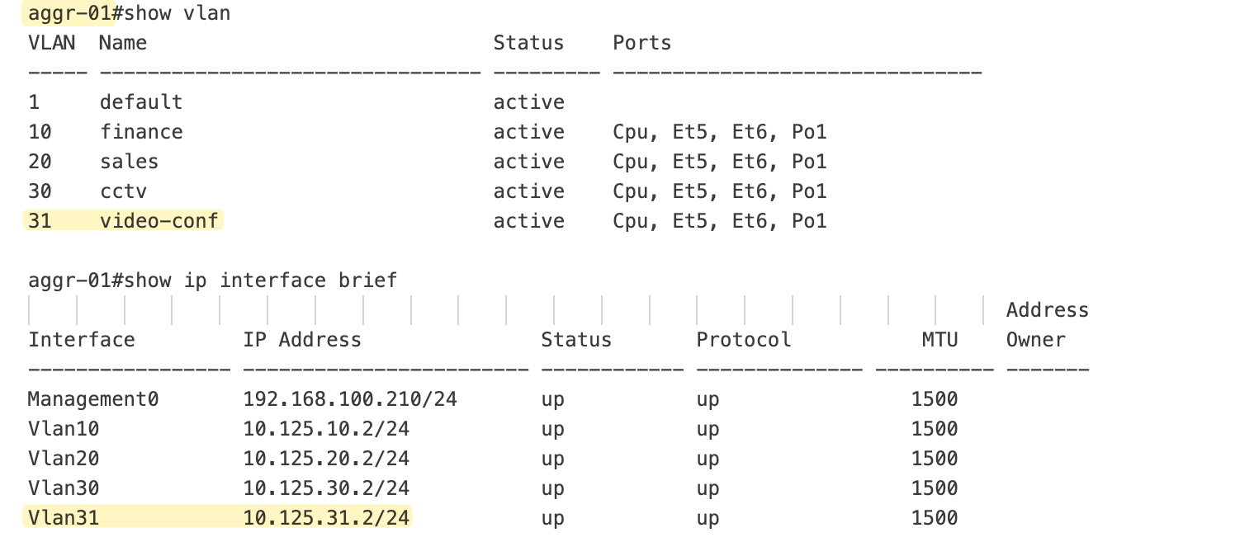Viewport: 1240px width, 556px height.
Task: Click the IP address 10.125.20.2/24
Action: point(326,459)
